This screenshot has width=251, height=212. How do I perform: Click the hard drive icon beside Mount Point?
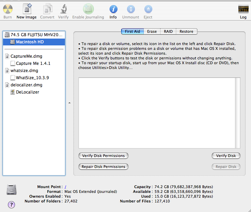pyautogui.click(x=12, y=189)
